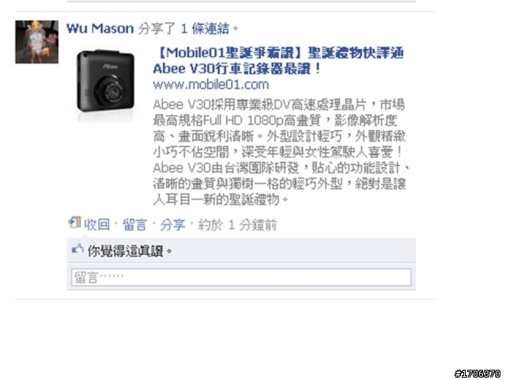Click the 分享 share link under the post
This screenshot has height=380, width=506.
tap(172, 225)
